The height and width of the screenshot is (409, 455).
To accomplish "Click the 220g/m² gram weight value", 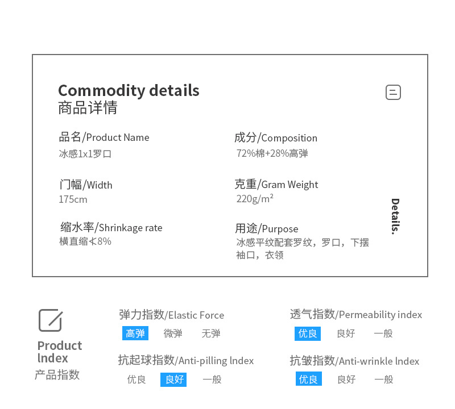I will pyautogui.click(x=255, y=199).
